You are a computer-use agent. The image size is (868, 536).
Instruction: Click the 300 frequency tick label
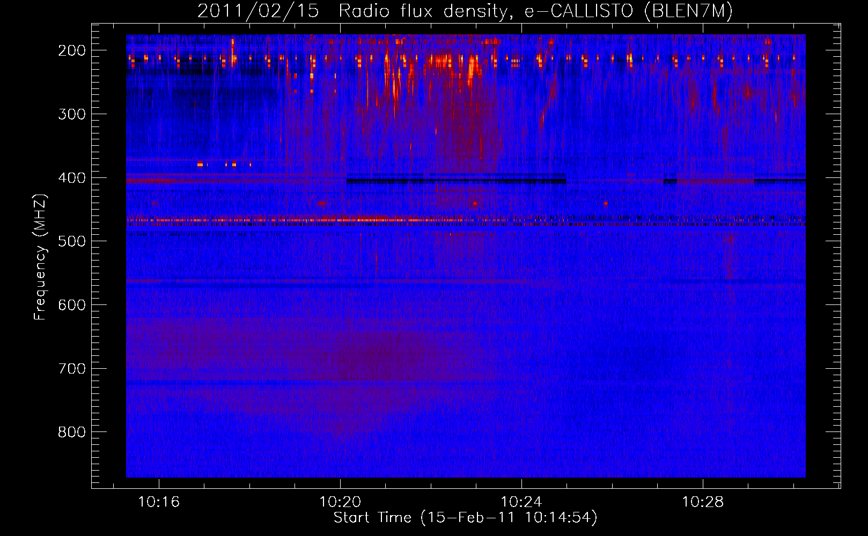click(x=72, y=114)
